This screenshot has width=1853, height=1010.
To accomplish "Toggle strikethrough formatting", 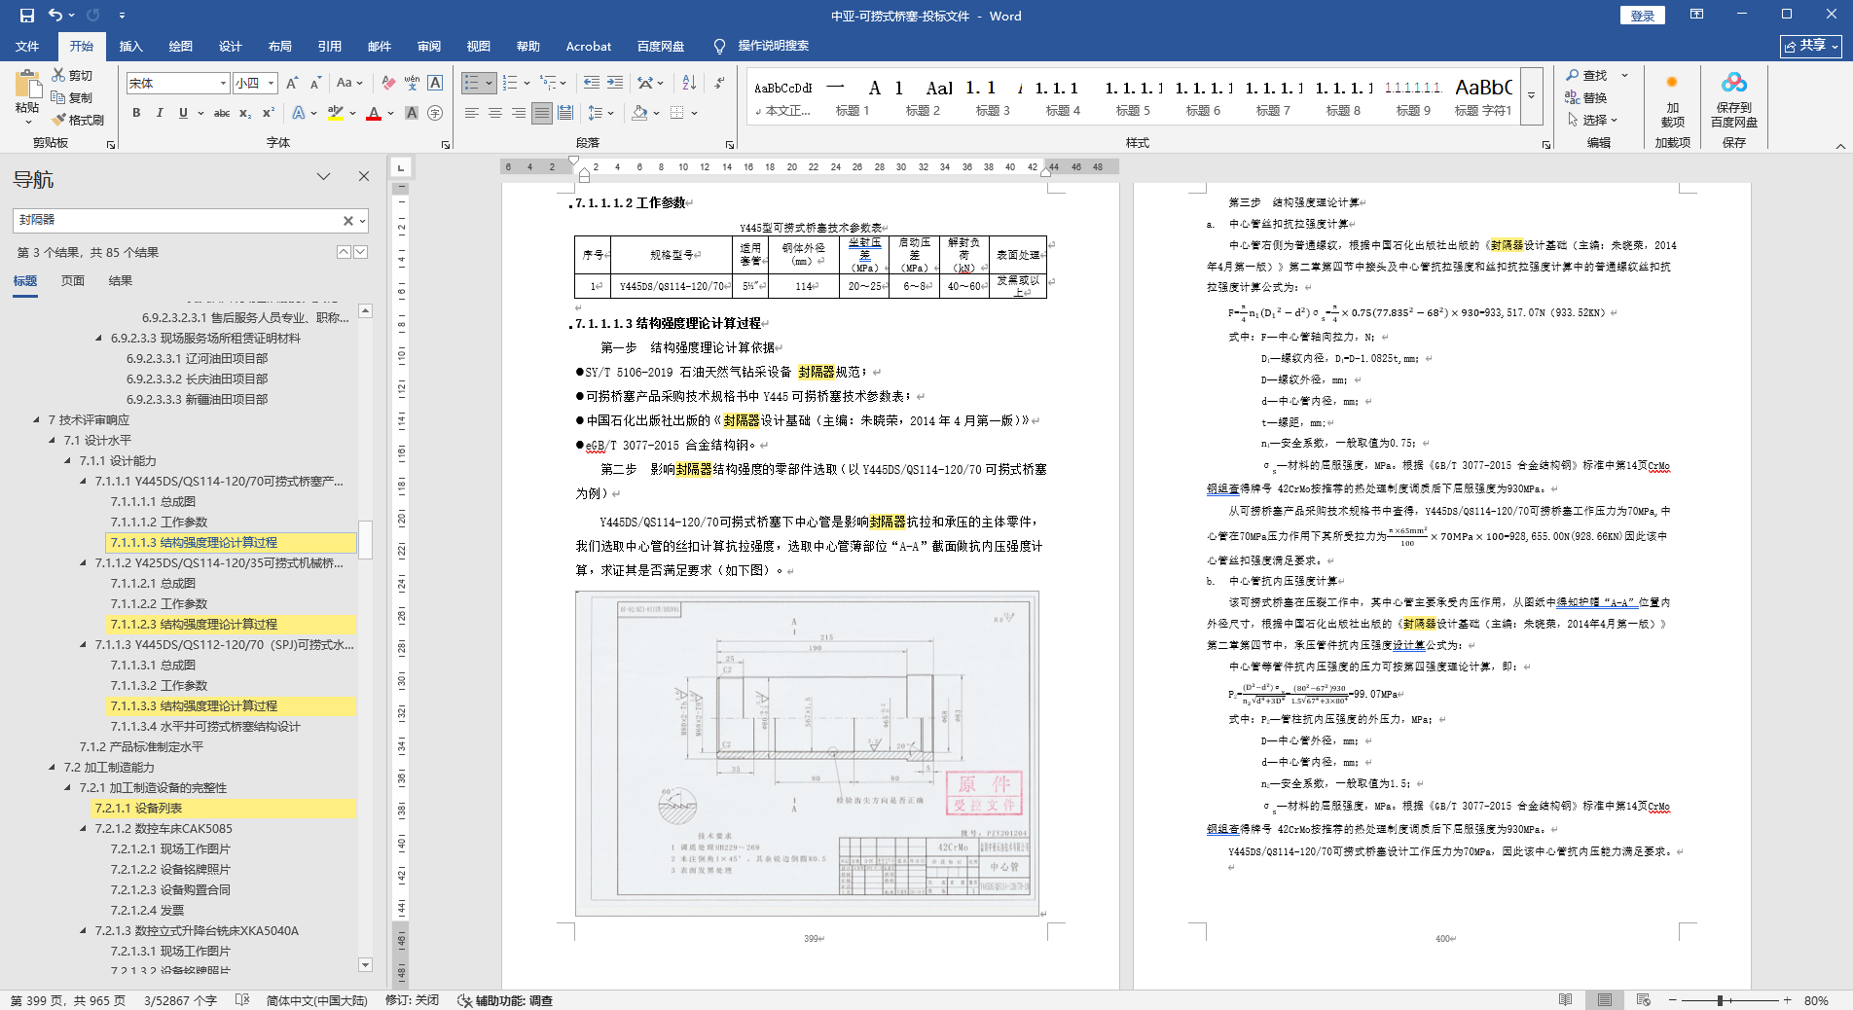I will pyautogui.click(x=222, y=113).
